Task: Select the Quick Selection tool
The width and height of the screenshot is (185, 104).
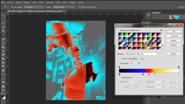Action: tap(3, 27)
